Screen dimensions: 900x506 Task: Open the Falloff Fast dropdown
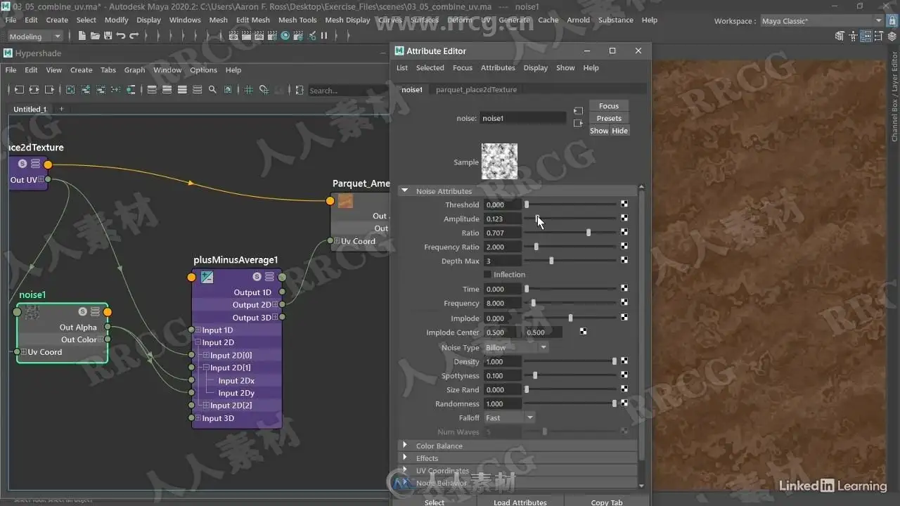pos(509,417)
